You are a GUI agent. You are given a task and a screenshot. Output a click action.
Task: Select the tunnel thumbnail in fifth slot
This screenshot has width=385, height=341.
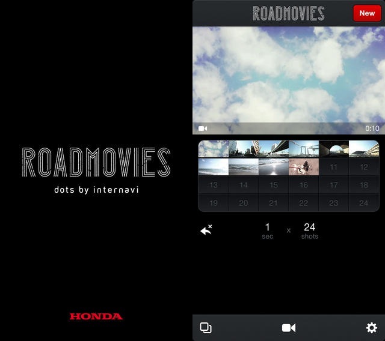(334, 149)
